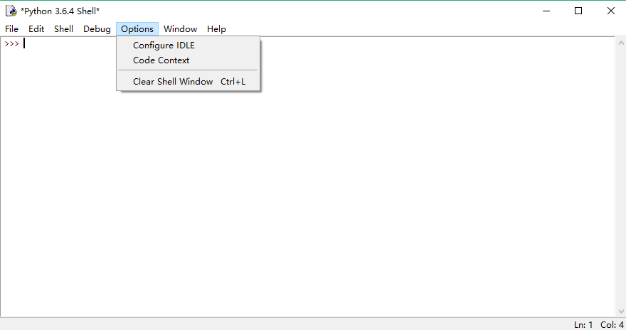Choose Clear Shell Window entry
626x330 pixels.
(188, 81)
